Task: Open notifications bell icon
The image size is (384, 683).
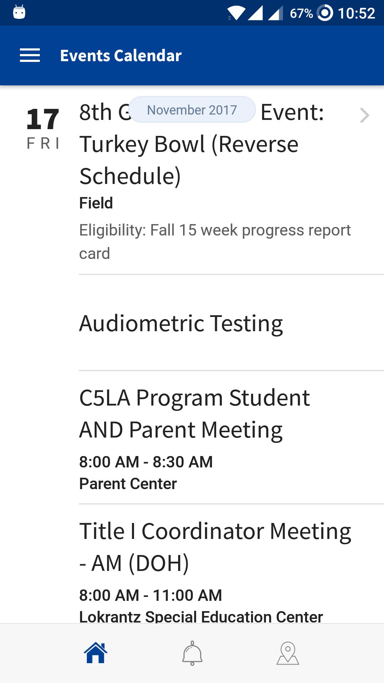Action: tap(192, 653)
